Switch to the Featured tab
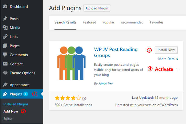186x124 pixels. coord(89,22)
